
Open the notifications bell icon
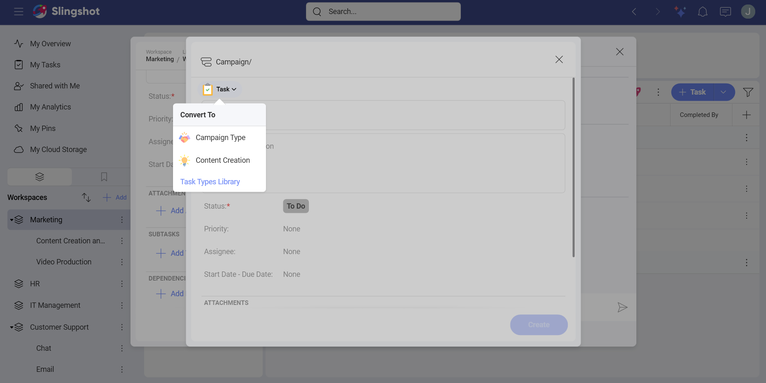[x=702, y=12]
